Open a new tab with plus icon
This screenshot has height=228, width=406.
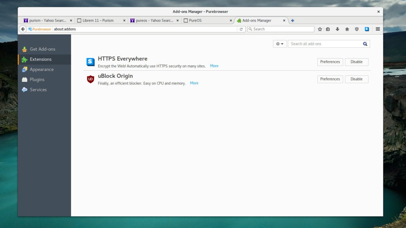tap(293, 21)
